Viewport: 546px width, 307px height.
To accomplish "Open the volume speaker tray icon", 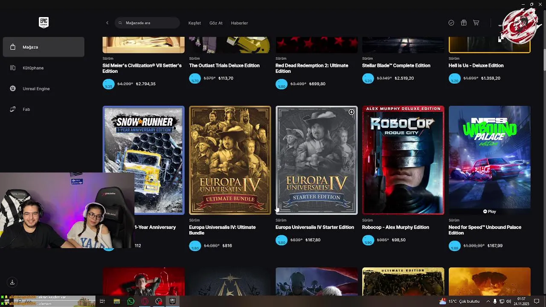I will point(508,301).
